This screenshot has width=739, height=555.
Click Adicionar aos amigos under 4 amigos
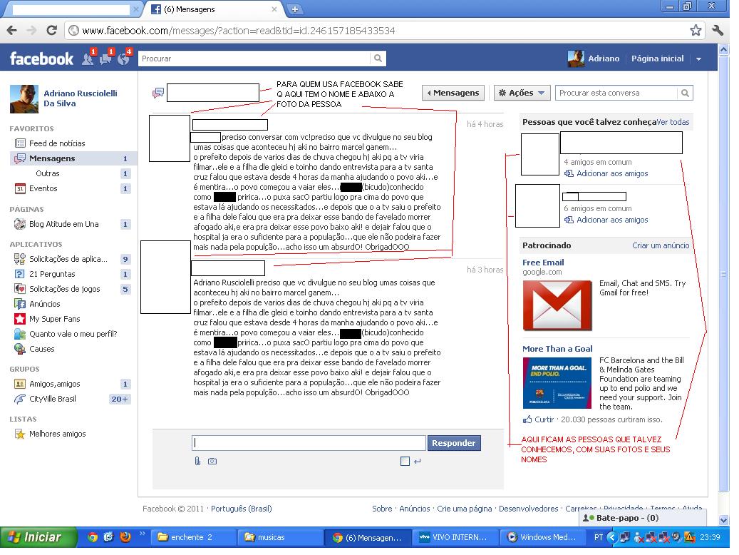pyautogui.click(x=612, y=173)
